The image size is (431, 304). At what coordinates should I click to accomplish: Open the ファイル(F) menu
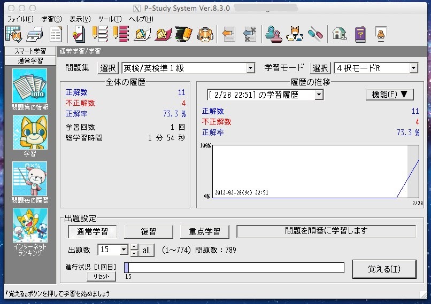click(x=20, y=19)
